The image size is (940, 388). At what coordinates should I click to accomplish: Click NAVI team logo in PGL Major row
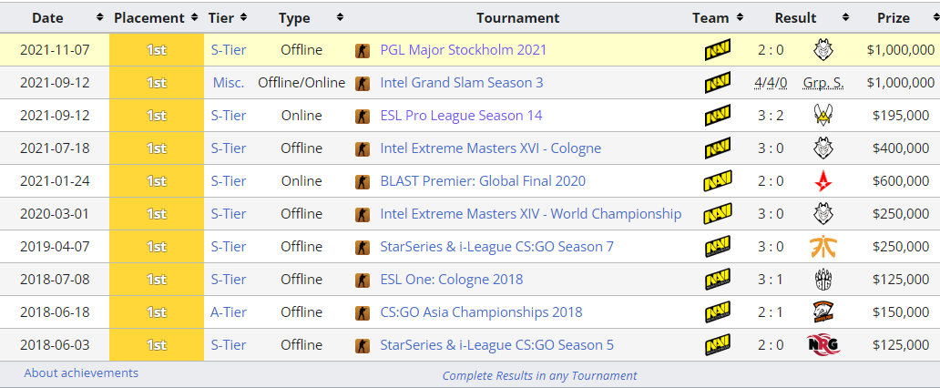pos(717,50)
